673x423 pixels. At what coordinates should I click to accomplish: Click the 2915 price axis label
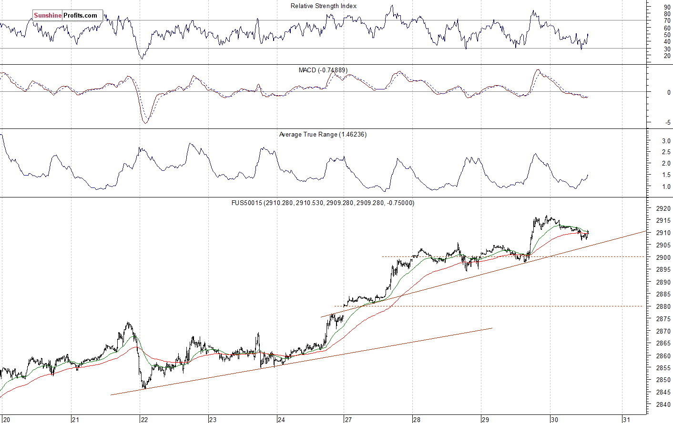coord(663,221)
